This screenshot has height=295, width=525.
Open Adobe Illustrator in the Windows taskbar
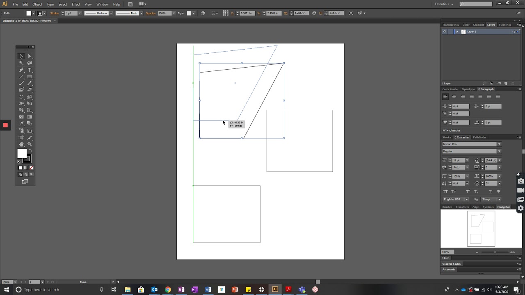tap(275, 289)
